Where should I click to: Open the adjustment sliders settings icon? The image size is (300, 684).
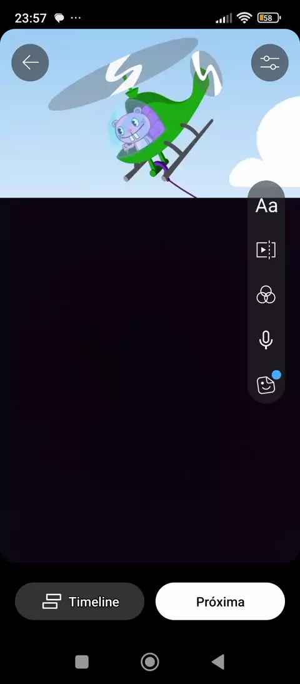click(x=269, y=63)
